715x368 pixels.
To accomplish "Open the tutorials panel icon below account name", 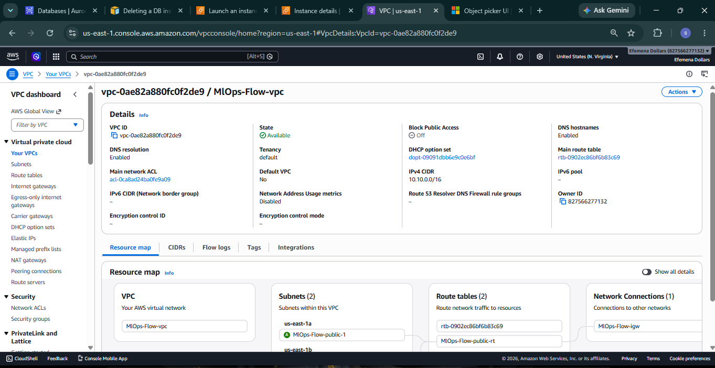I will (x=705, y=74).
